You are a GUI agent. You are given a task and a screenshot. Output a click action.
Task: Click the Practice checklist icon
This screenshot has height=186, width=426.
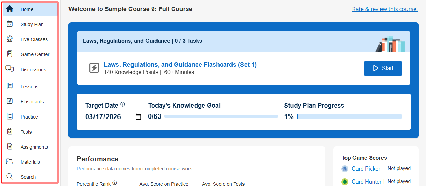10,116
